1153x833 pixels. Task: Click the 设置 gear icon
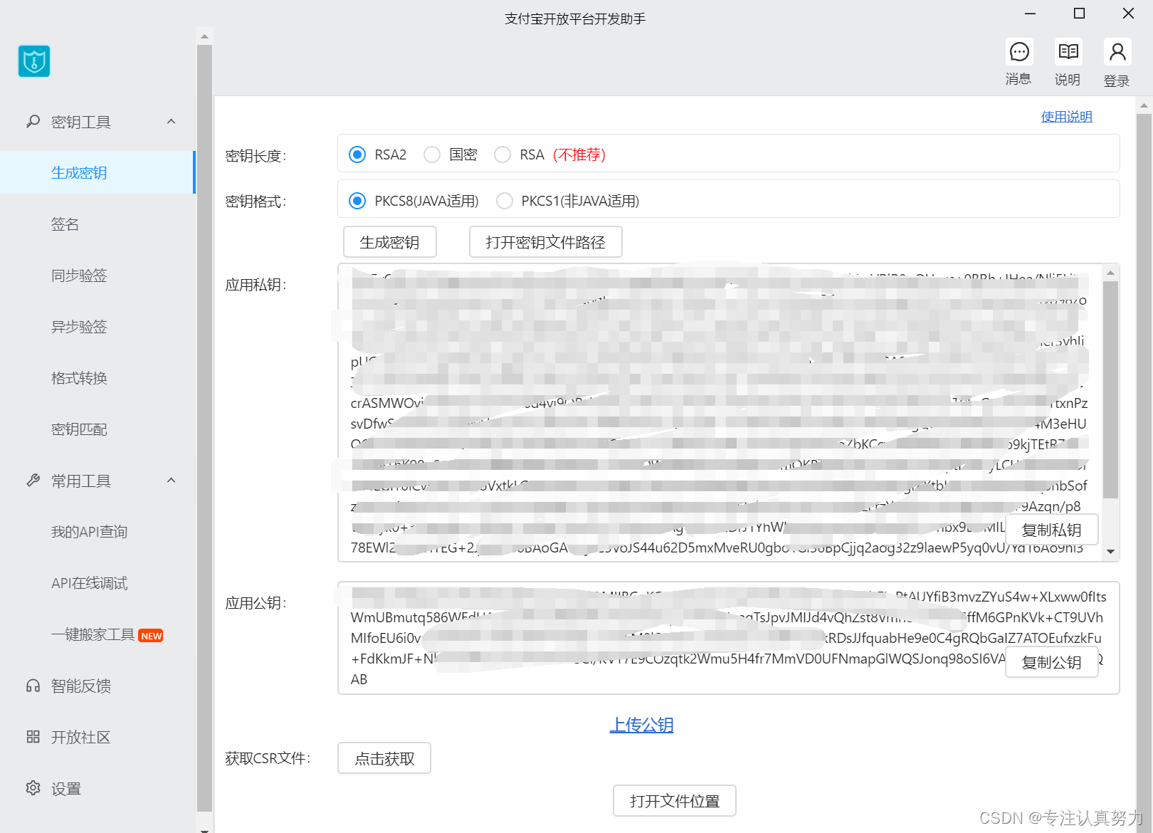33,788
